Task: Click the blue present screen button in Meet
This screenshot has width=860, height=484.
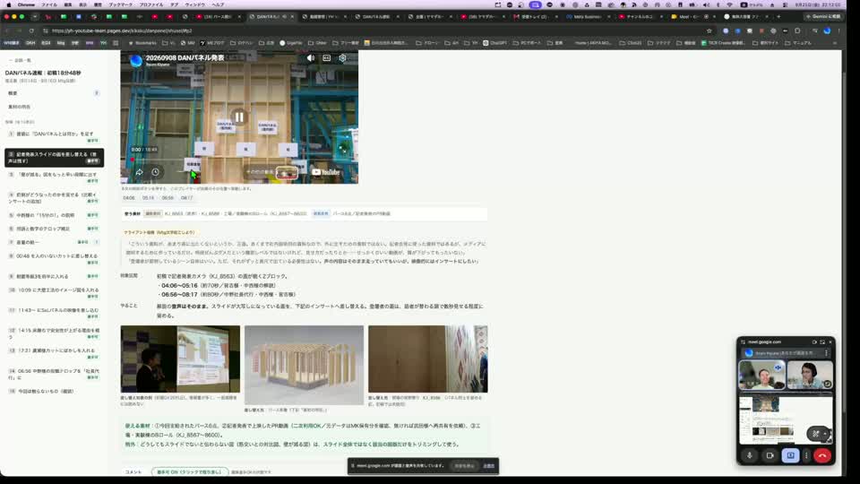Action: pos(790,455)
